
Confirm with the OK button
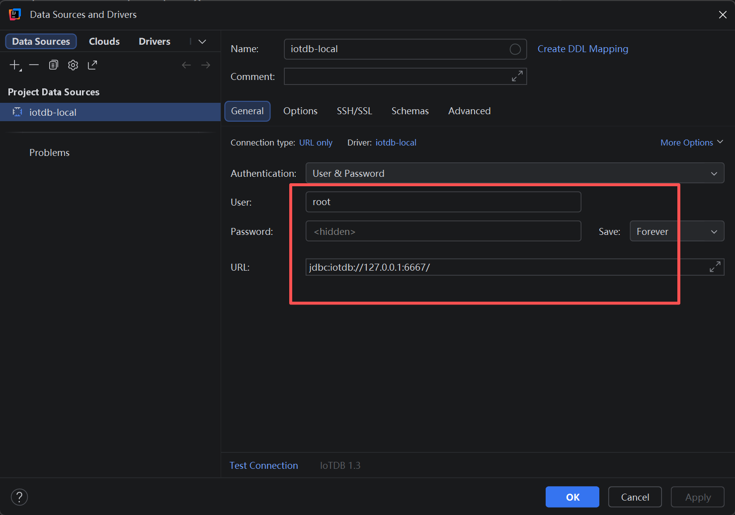pos(572,497)
